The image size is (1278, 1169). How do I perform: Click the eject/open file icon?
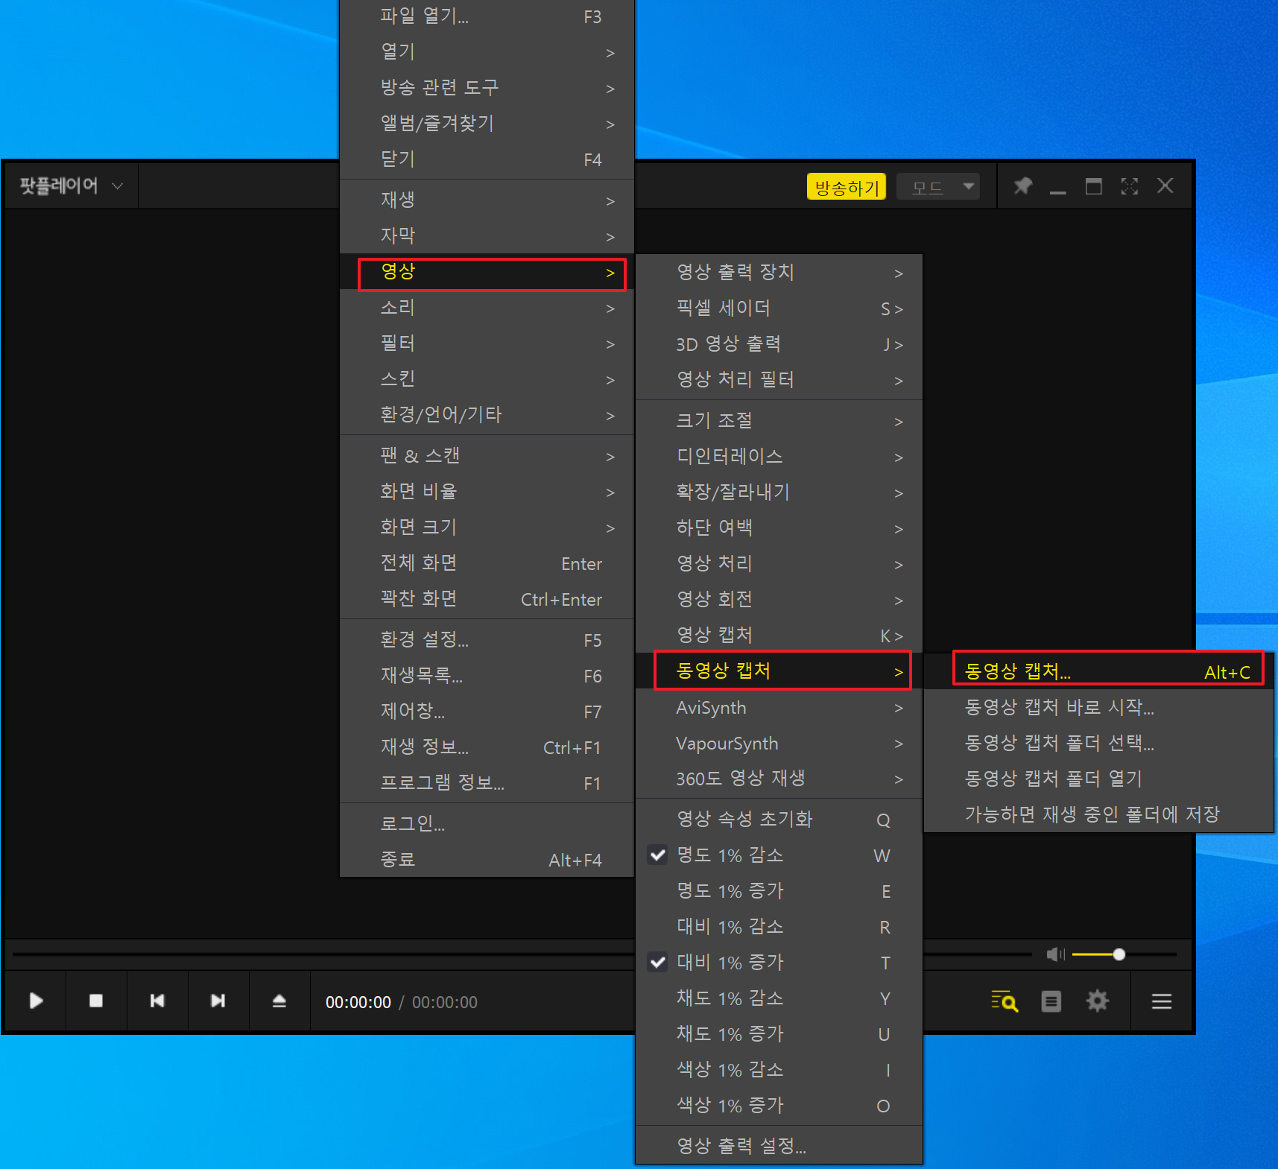point(279,1001)
